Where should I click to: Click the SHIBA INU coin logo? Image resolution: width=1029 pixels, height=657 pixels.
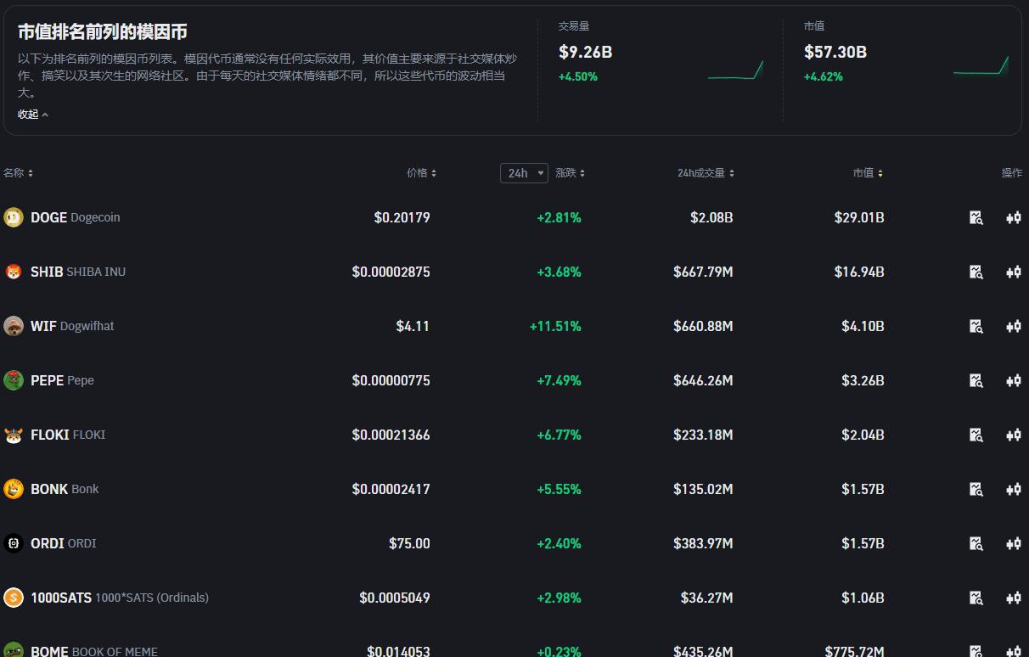coord(14,272)
